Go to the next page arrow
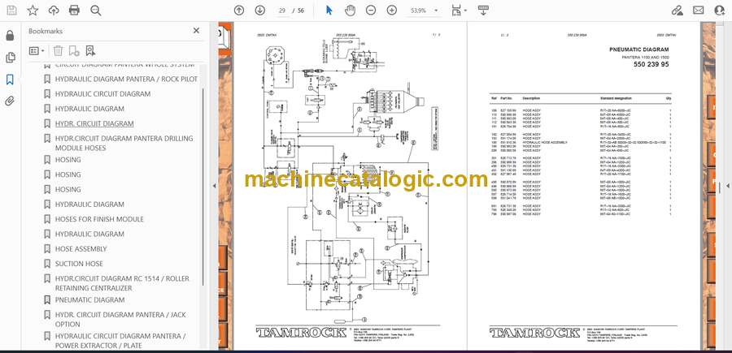Image resolution: width=732 pixels, height=353 pixels. click(260, 11)
